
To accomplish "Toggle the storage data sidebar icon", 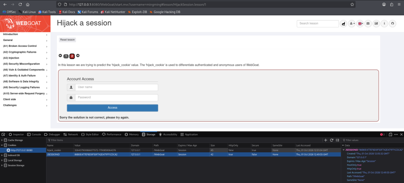I will (x=337, y=140).
